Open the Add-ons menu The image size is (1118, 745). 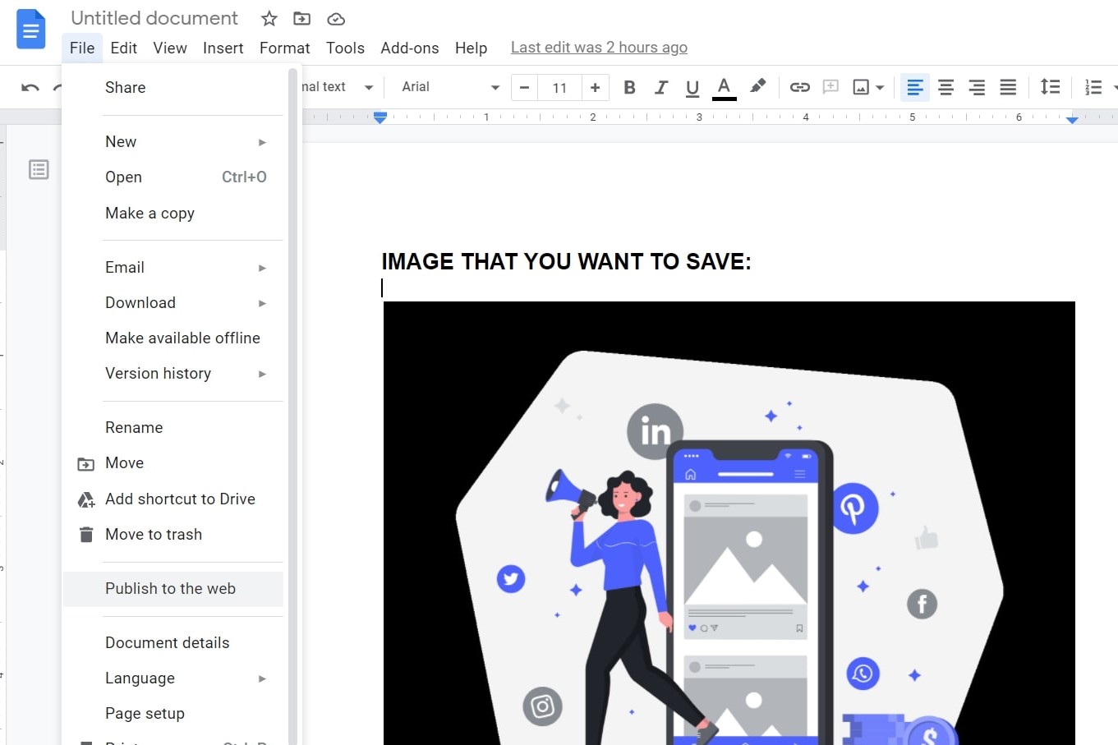click(x=410, y=48)
